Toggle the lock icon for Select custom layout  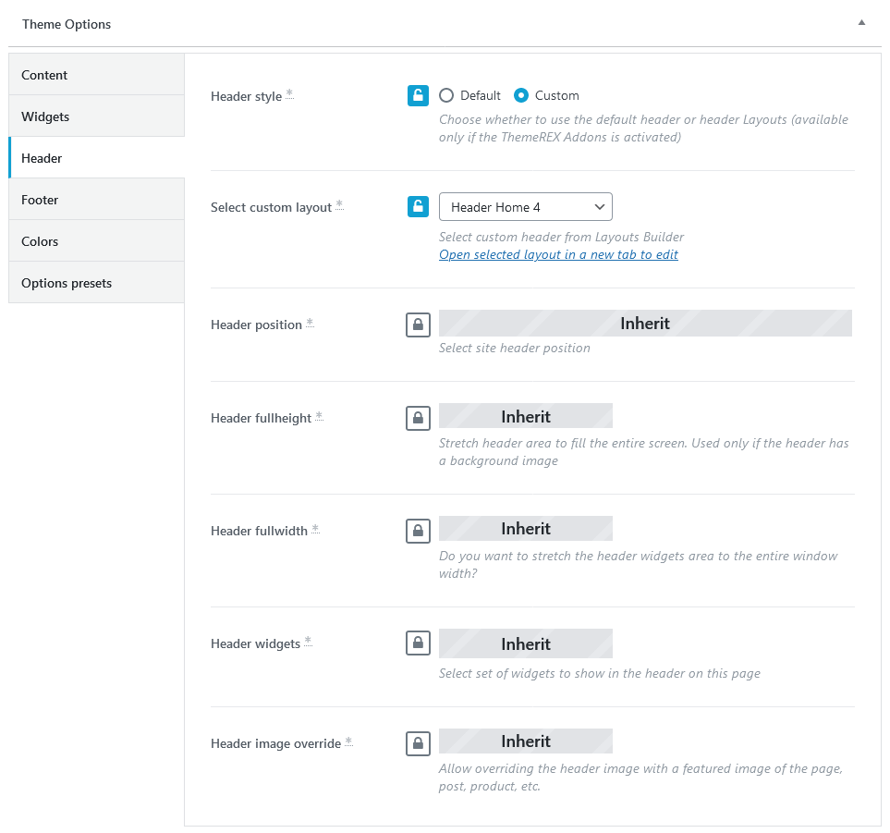click(418, 207)
